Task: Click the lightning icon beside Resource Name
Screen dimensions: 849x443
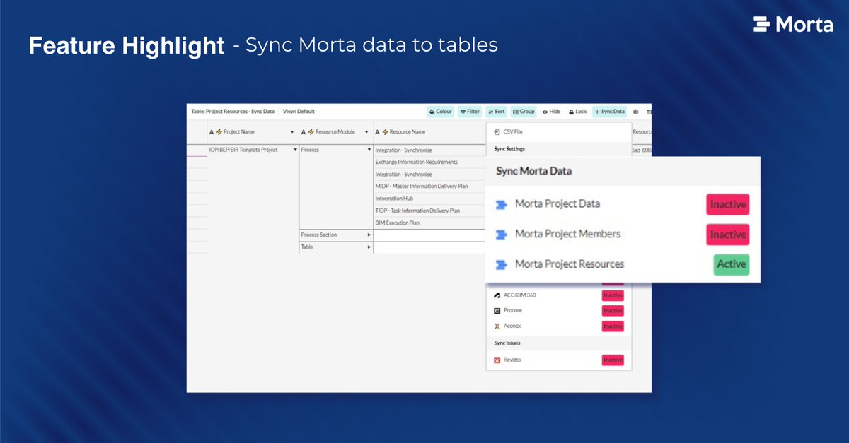Action: [386, 132]
